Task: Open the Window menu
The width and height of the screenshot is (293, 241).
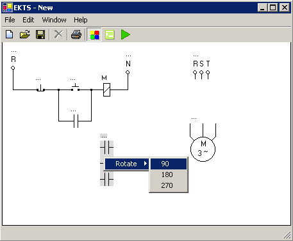Action: 54,20
